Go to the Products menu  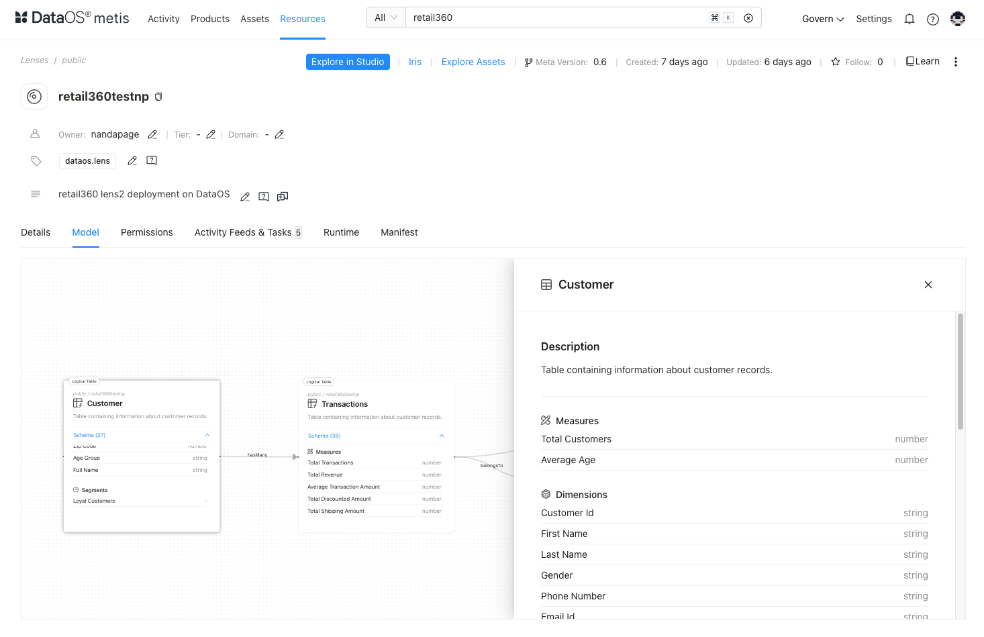pyautogui.click(x=210, y=19)
